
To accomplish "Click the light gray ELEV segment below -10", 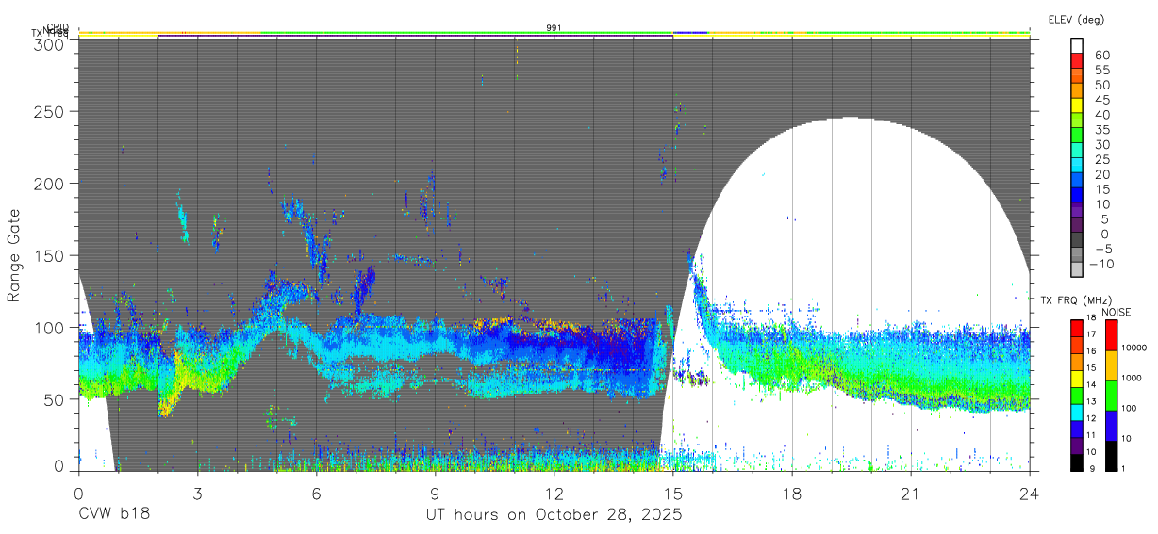I will (x=1077, y=269).
